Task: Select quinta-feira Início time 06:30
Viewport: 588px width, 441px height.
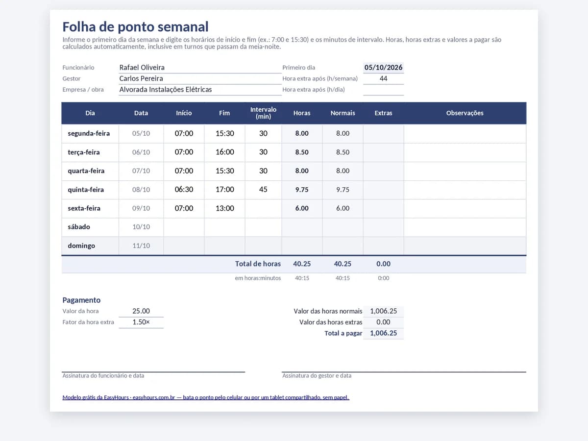Action: point(184,190)
